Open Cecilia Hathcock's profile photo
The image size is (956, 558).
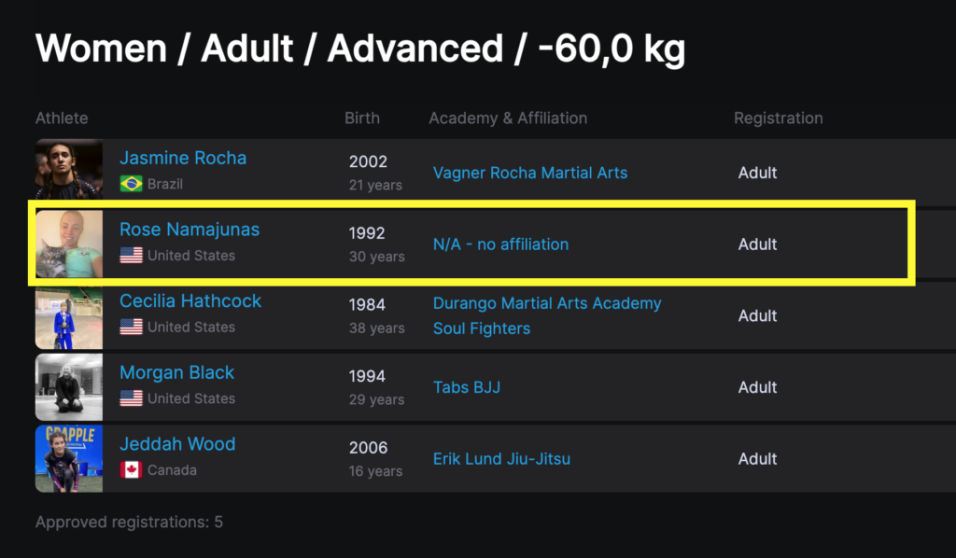(69, 316)
